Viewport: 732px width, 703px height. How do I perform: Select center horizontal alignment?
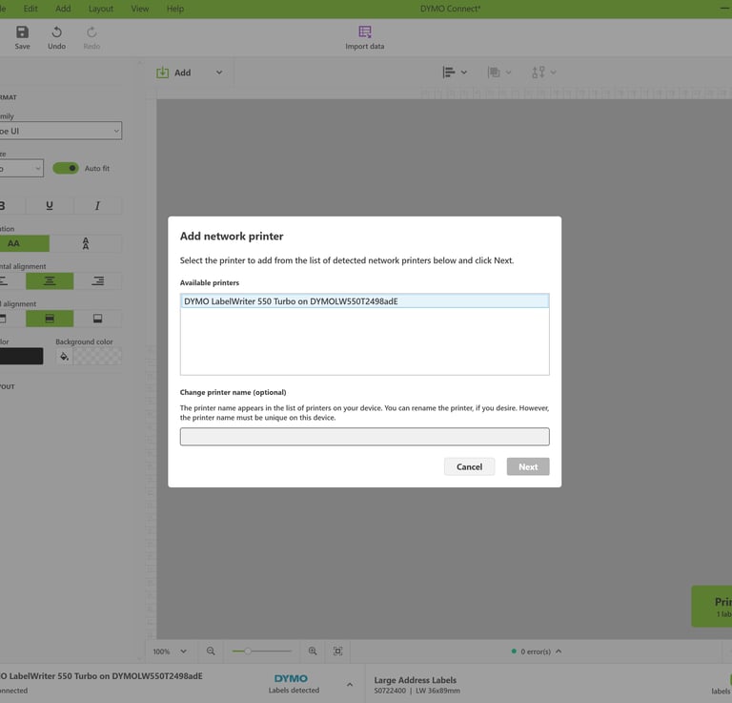50,280
